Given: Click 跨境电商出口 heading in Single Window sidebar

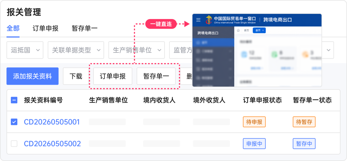Looking at the screenshot, I should click(x=208, y=33).
